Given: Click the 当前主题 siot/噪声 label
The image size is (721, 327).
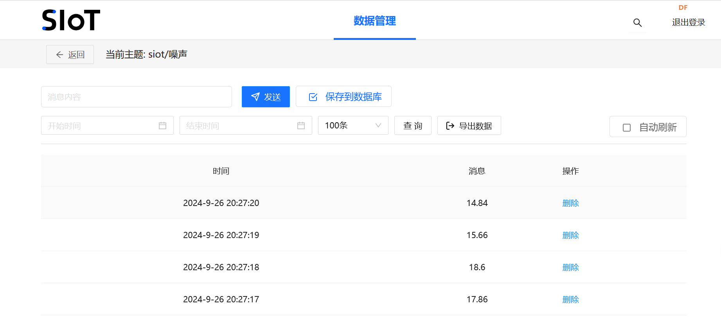Looking at the screenshot, I should point(146,54).
